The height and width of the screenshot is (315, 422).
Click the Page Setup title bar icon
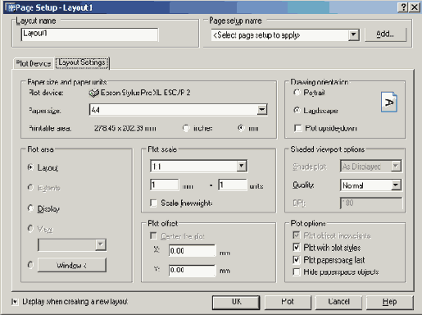pos(11,7)
